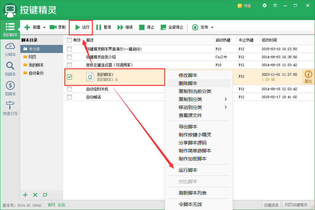Viewport: 315px width, 210px height.
Task: Add a new category with the plus icon
Action: [25, 195]
